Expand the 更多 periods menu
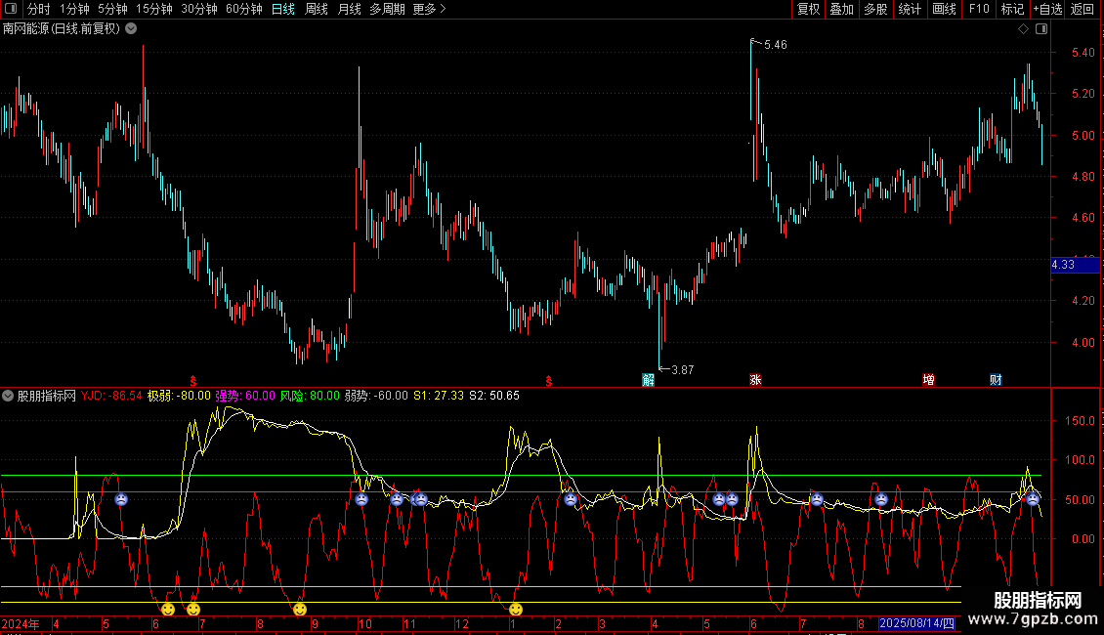This screenshot has width=1104, height=635. coord(429,9)
